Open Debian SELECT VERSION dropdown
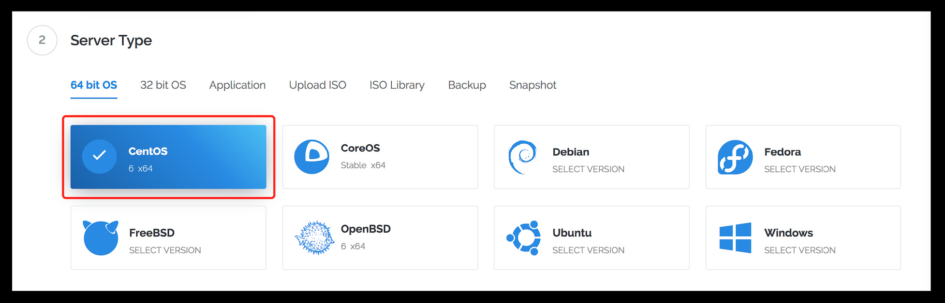The image size is (945, 303). (588, 169)
